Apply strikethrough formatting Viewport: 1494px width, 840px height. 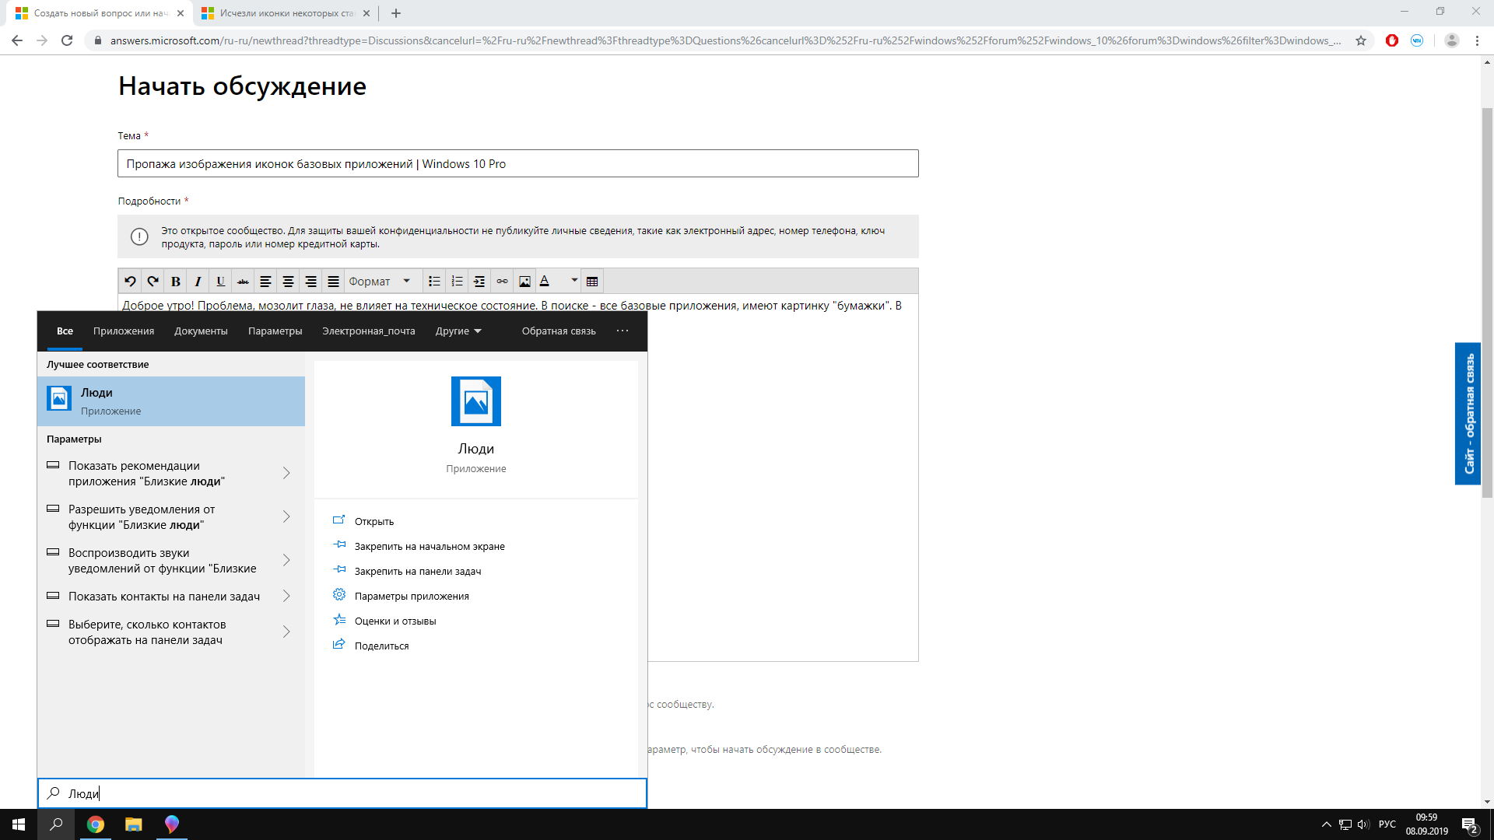point(243,282)
